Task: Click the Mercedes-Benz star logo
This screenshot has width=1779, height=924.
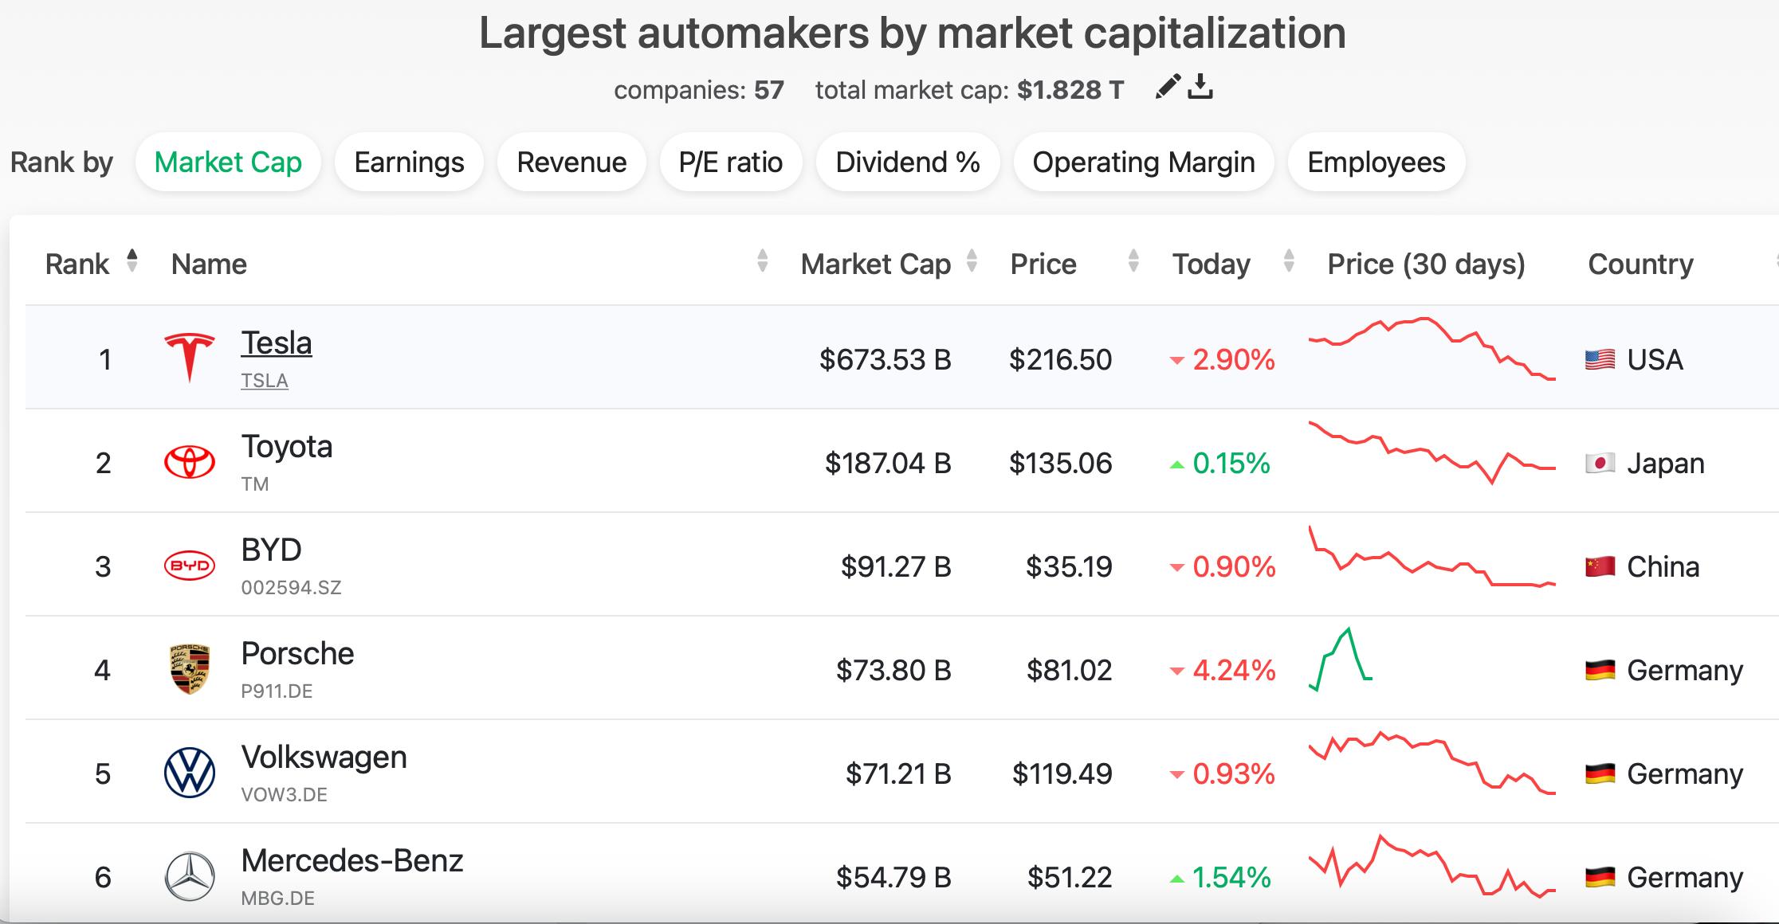Action: coord(189,876)
